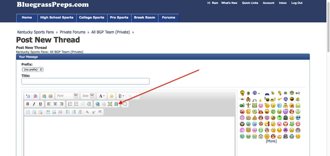The height and width of the screenshot is (156, 330).
Task: Click the Paste from Word icon
Action: point(50,96)
